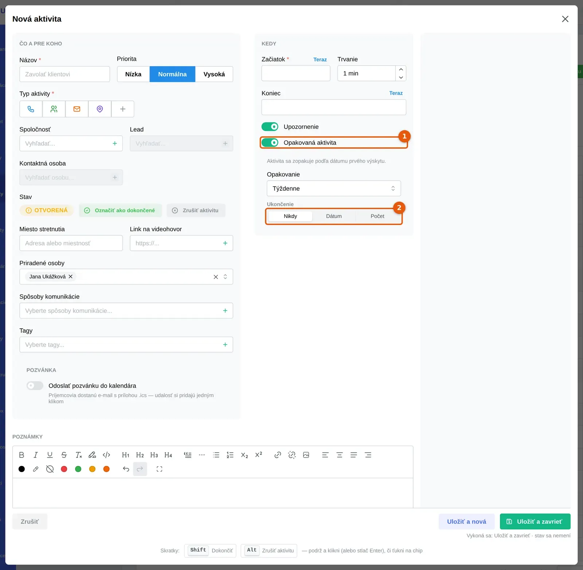Set Heading 1 in notes editor

click(x=126, y=455)
